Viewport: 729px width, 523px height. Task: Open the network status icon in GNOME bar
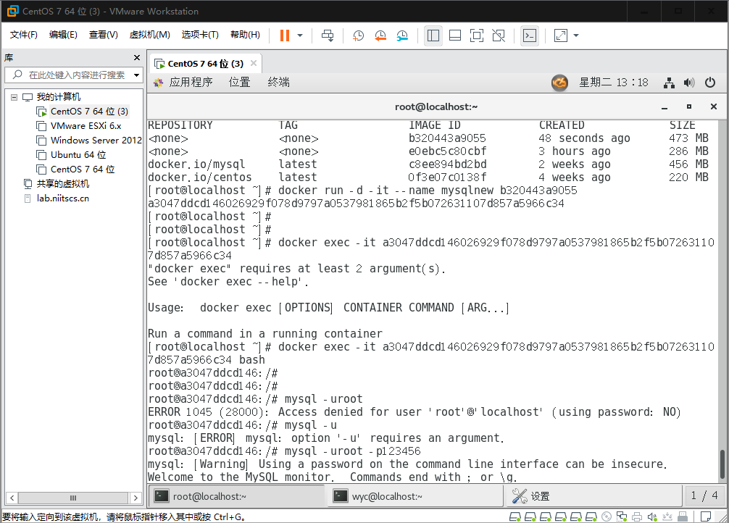pos(669,83)
